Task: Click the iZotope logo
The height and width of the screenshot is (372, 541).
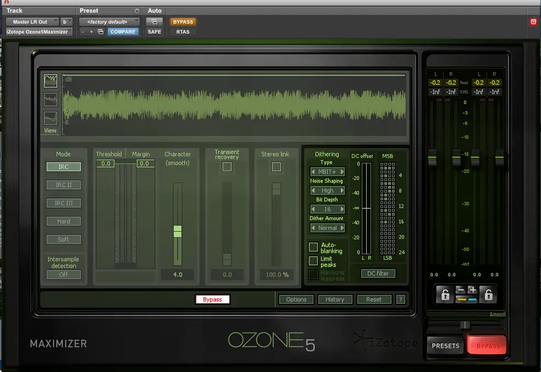Action: (x=386, y=341)
